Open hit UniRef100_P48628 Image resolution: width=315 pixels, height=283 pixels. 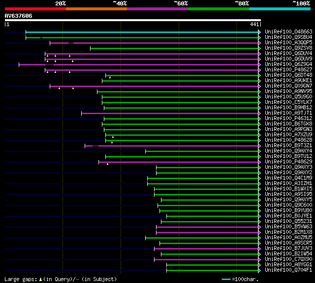pyautogui.click(x=288, y=140)
